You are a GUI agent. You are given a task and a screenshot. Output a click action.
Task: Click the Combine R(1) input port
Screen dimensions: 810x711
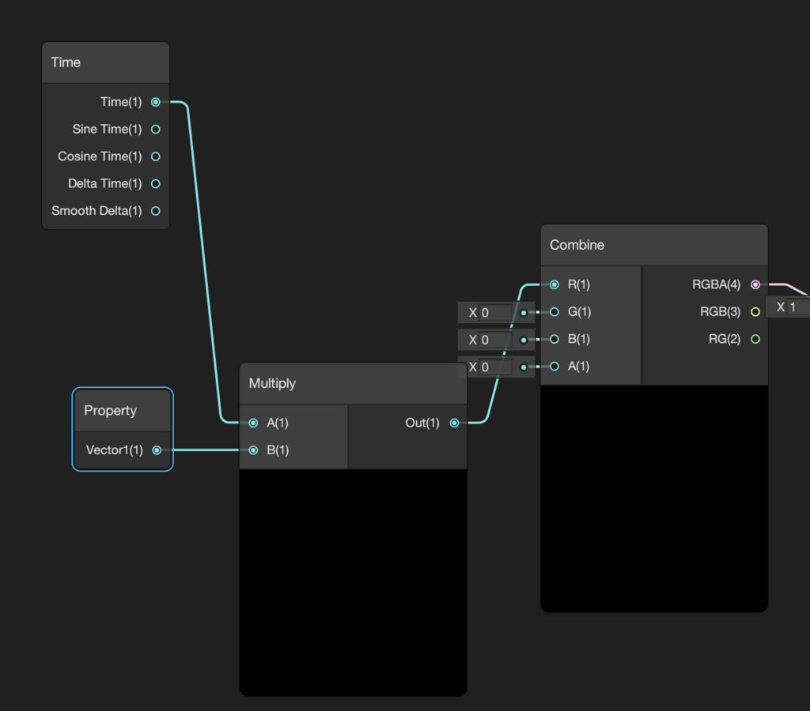555,285
